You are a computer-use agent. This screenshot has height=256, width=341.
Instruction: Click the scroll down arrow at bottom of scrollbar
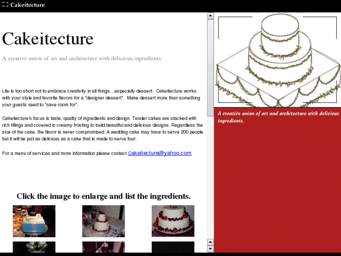(211, 248)
